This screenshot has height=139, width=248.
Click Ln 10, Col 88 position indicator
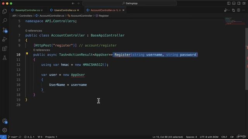[168, 137]
